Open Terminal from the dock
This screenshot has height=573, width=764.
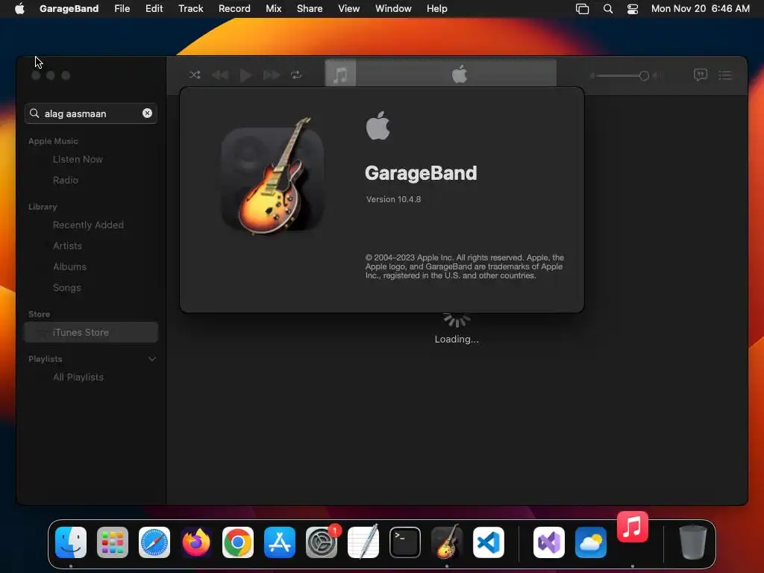click(405, 542)
